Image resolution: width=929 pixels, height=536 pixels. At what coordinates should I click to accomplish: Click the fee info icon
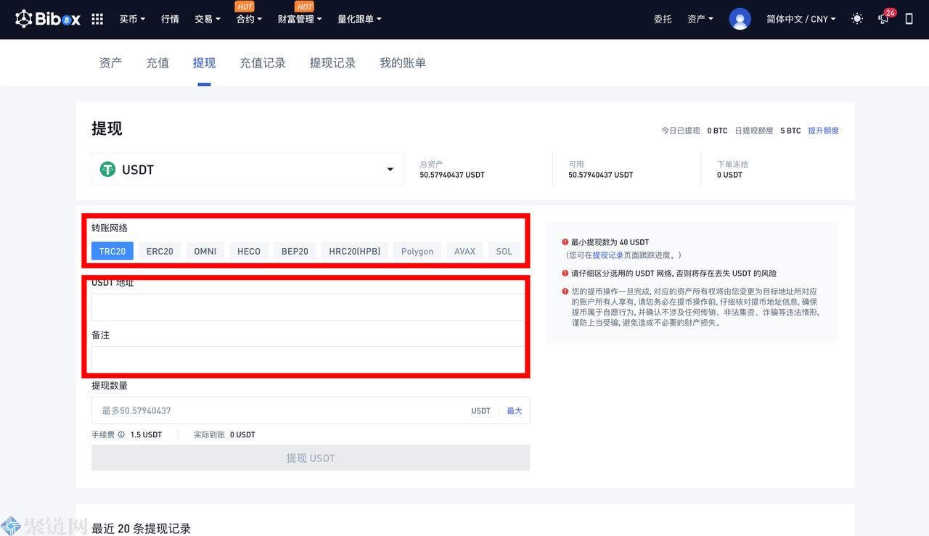click(121, 434)
